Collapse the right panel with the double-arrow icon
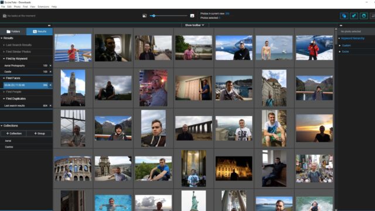The height and width of the screenshot is (211, 375). tap(341, 25)
